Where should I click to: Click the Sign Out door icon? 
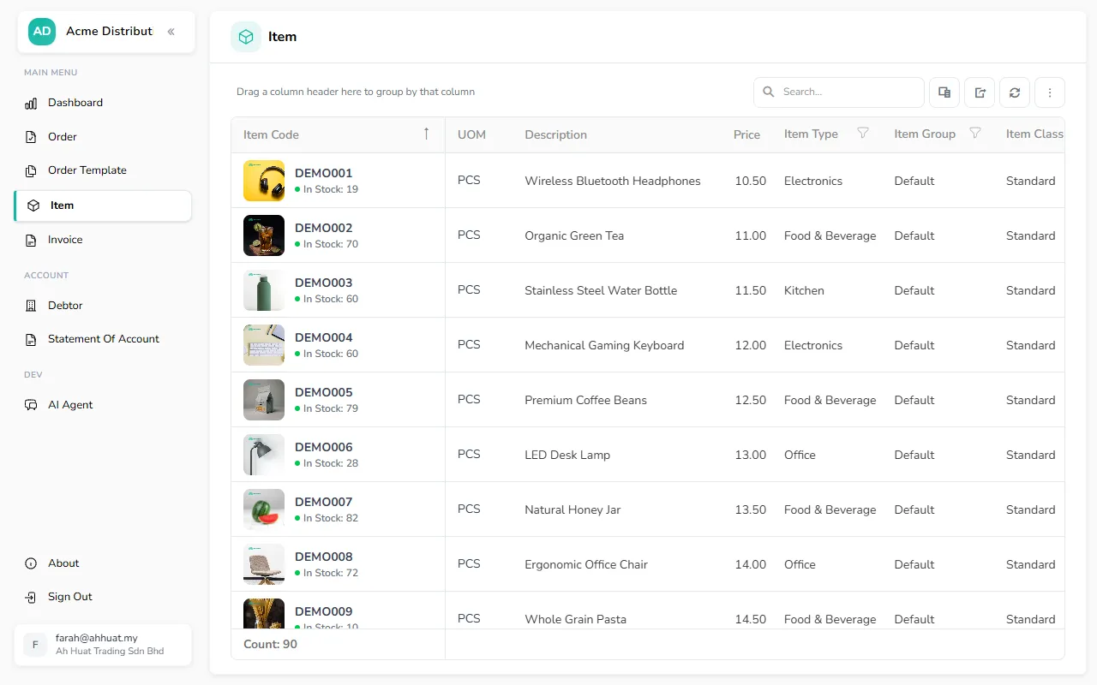[x=31, y=598]
